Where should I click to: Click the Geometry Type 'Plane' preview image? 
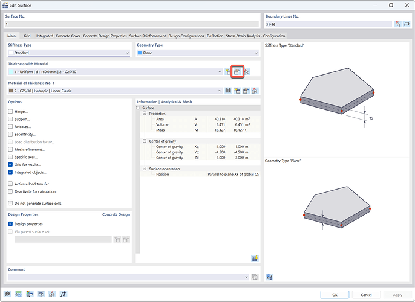pyautogui.click(x=336, y=208)
